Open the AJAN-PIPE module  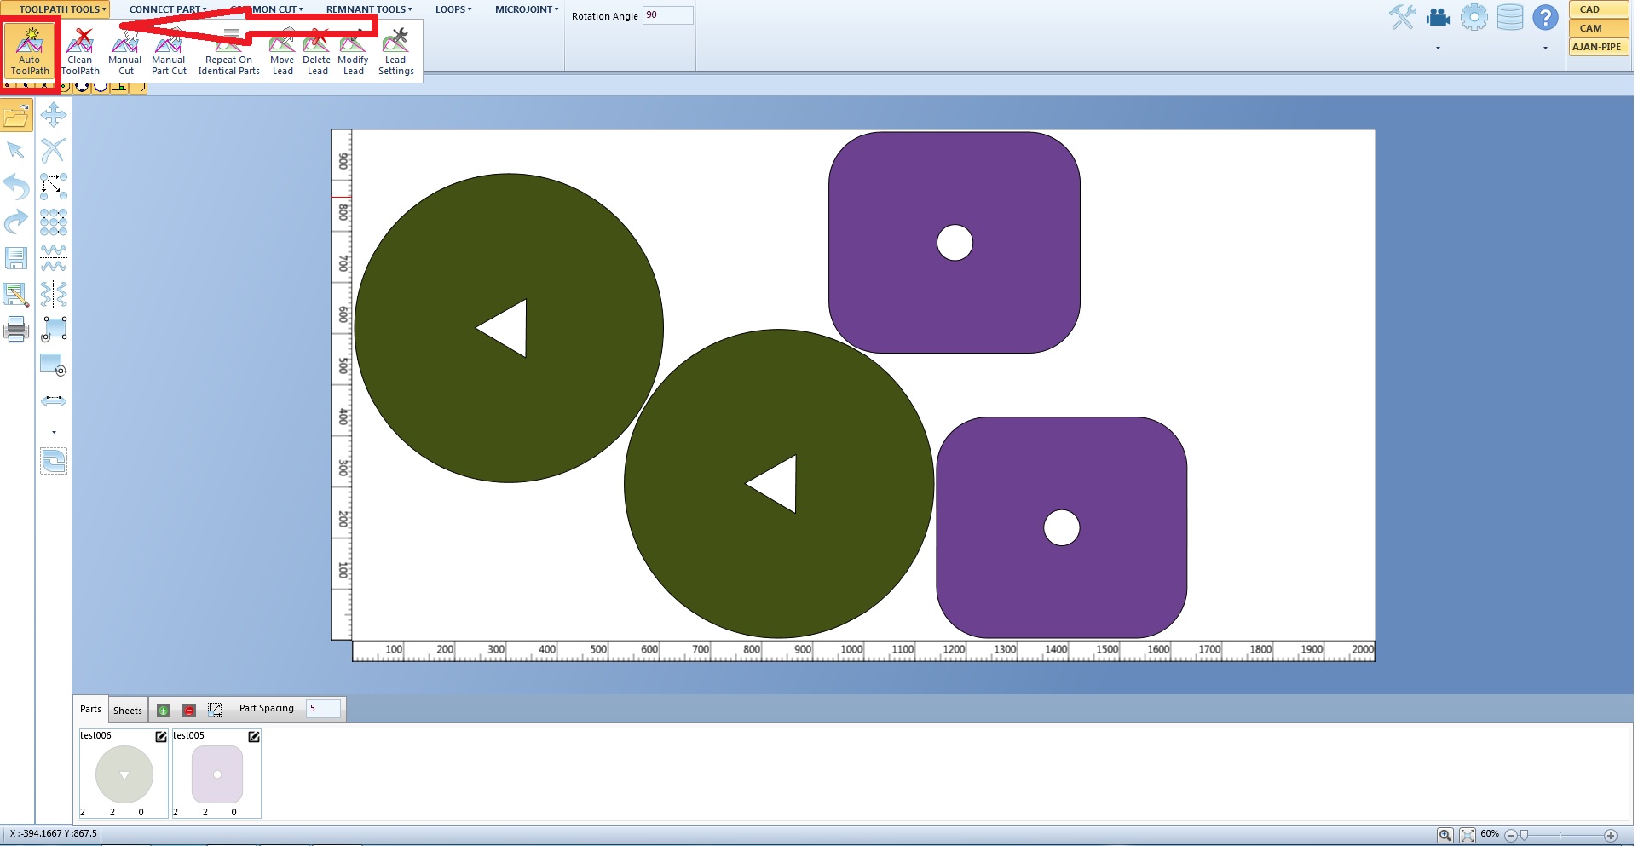click(1598, 47)
